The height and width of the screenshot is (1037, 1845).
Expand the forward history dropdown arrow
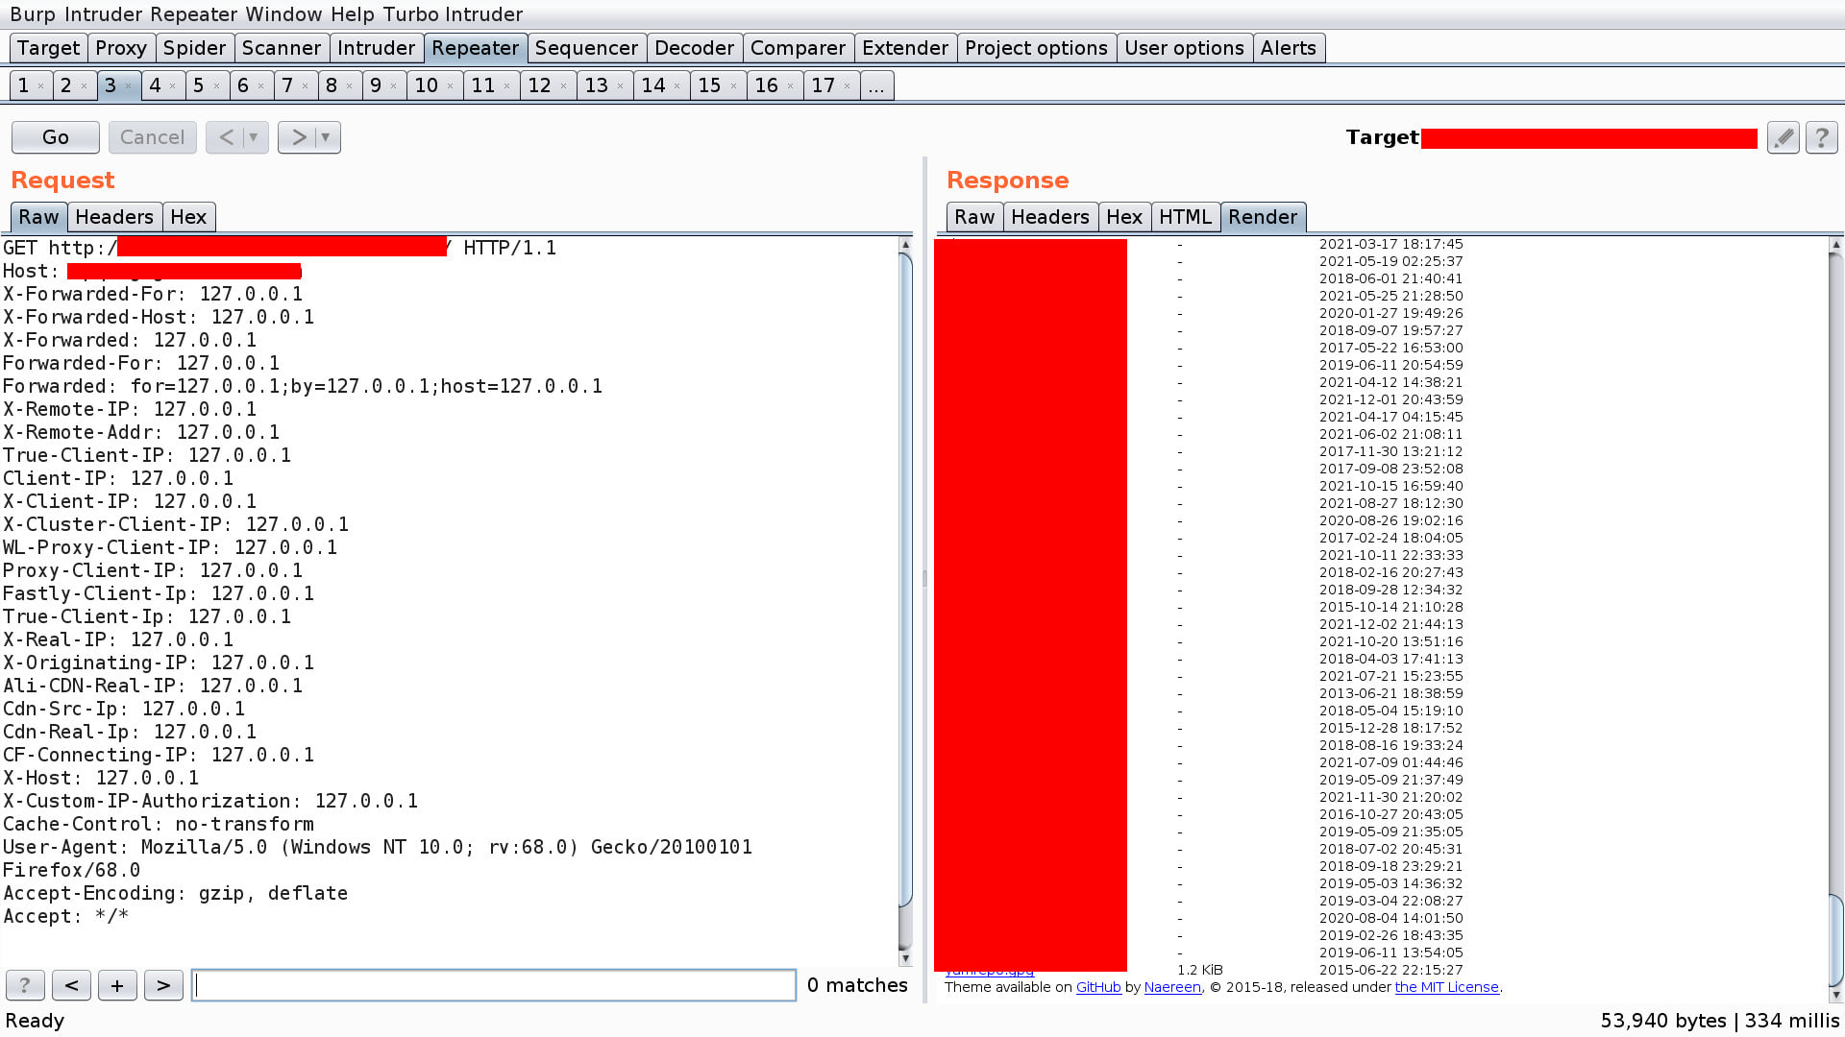[x=326, y=137]
